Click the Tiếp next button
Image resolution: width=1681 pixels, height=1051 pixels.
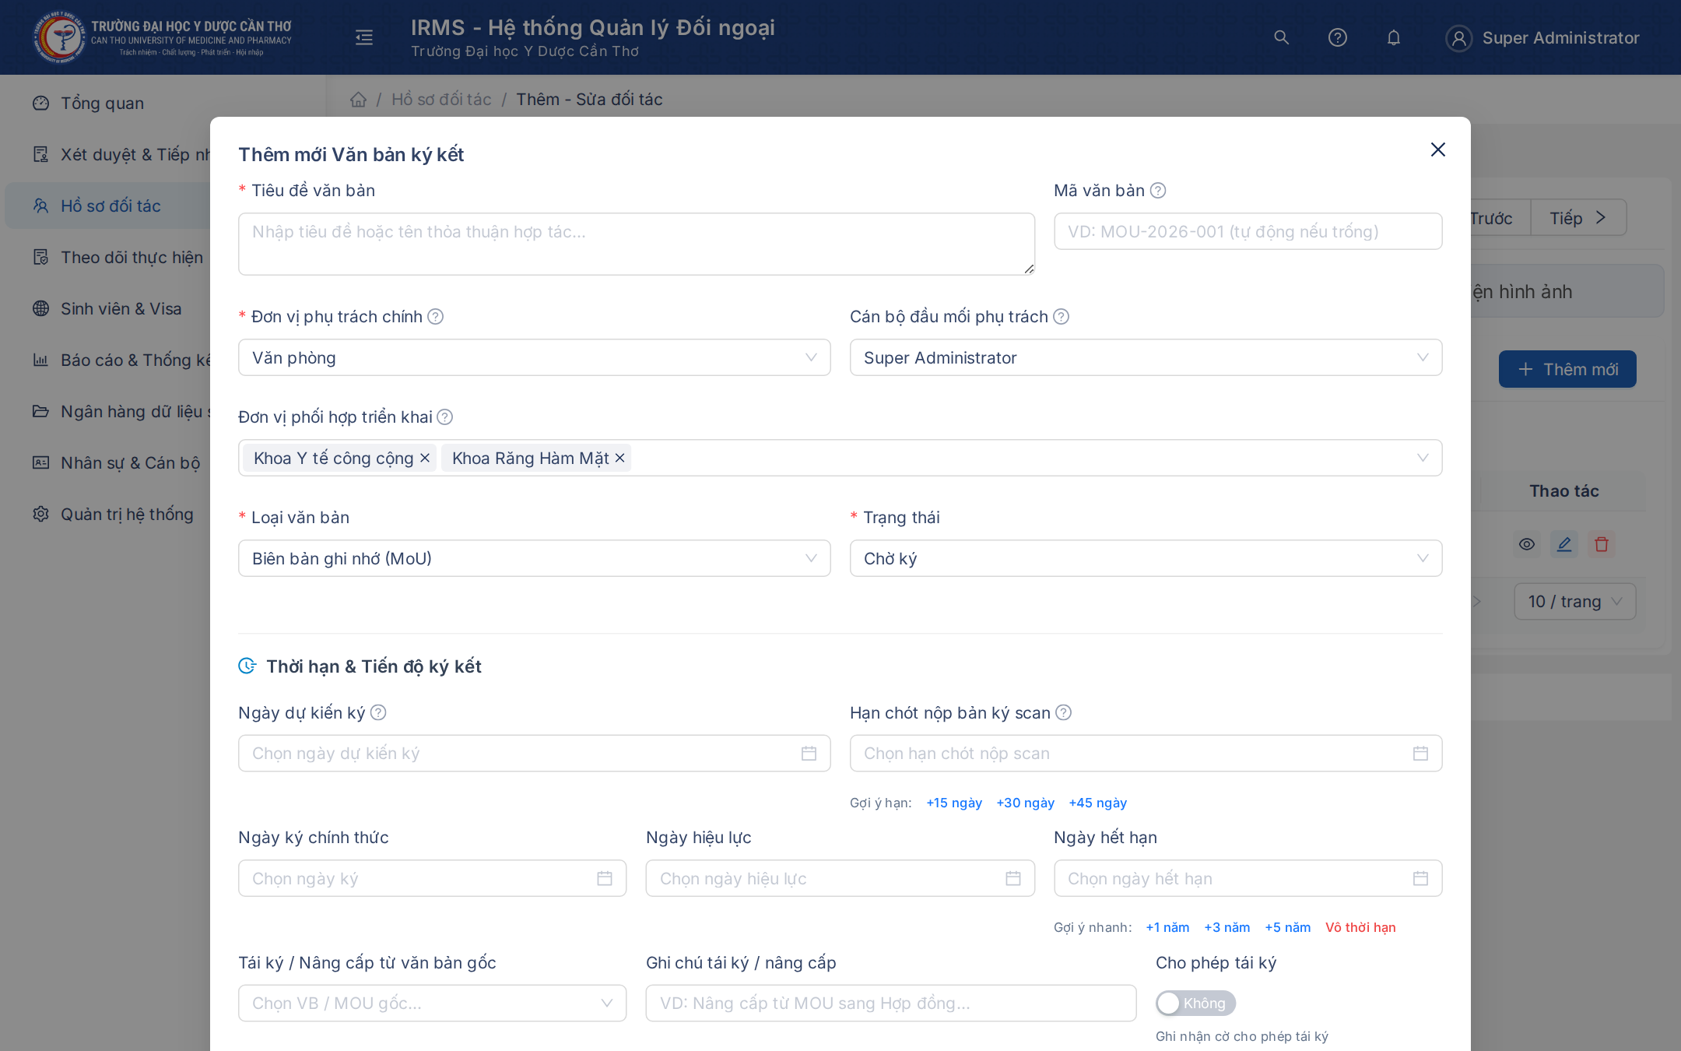[x=1578, y=218]
